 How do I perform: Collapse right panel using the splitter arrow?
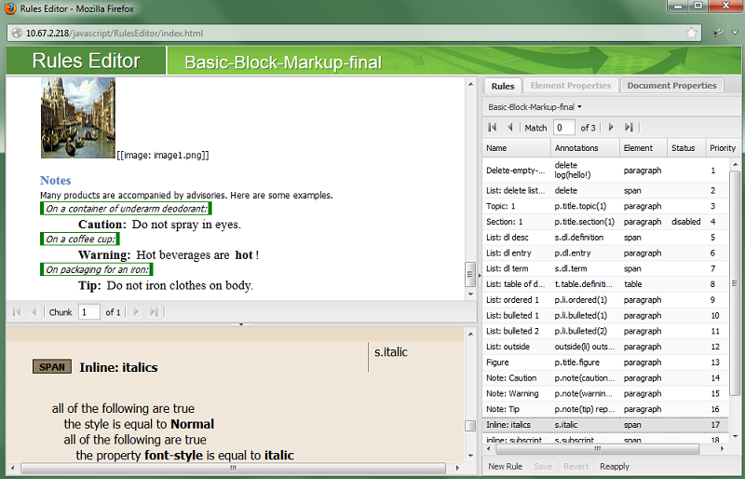coord(479,276)
